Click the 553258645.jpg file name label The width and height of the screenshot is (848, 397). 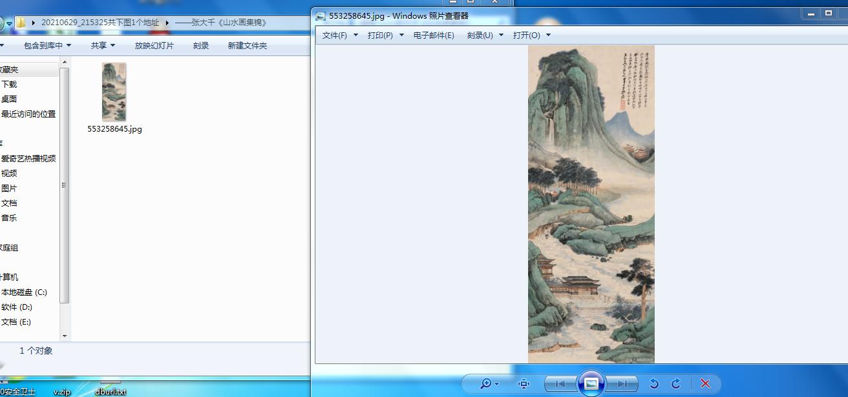[x=115, y=129]
